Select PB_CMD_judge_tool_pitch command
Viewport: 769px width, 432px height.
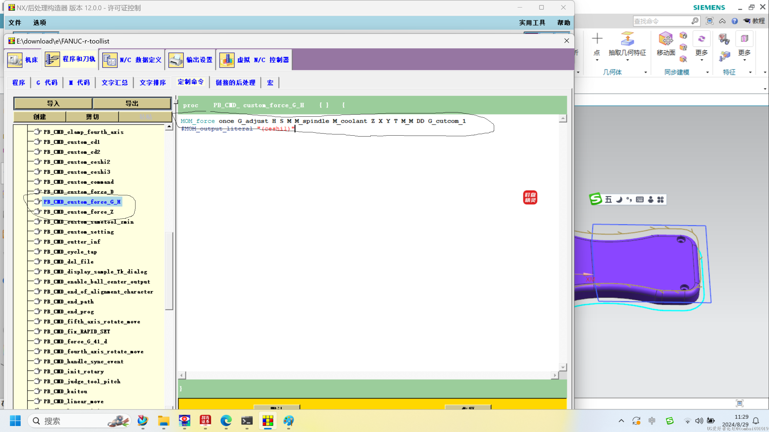pyautogui.click(x=82, y=381)
